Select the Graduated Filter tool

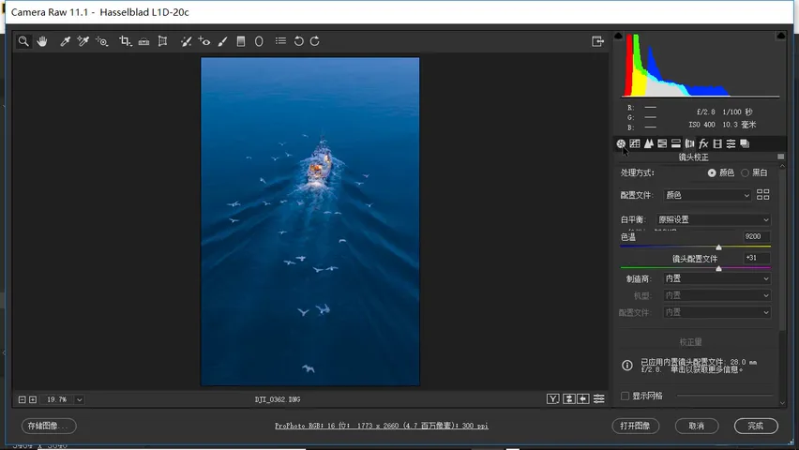pyautogui.click(x=241, y=41)
